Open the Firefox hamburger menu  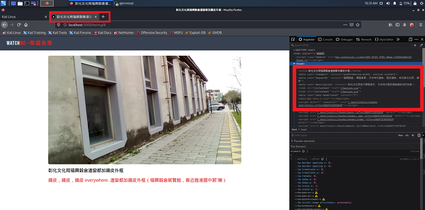point(421,25)
